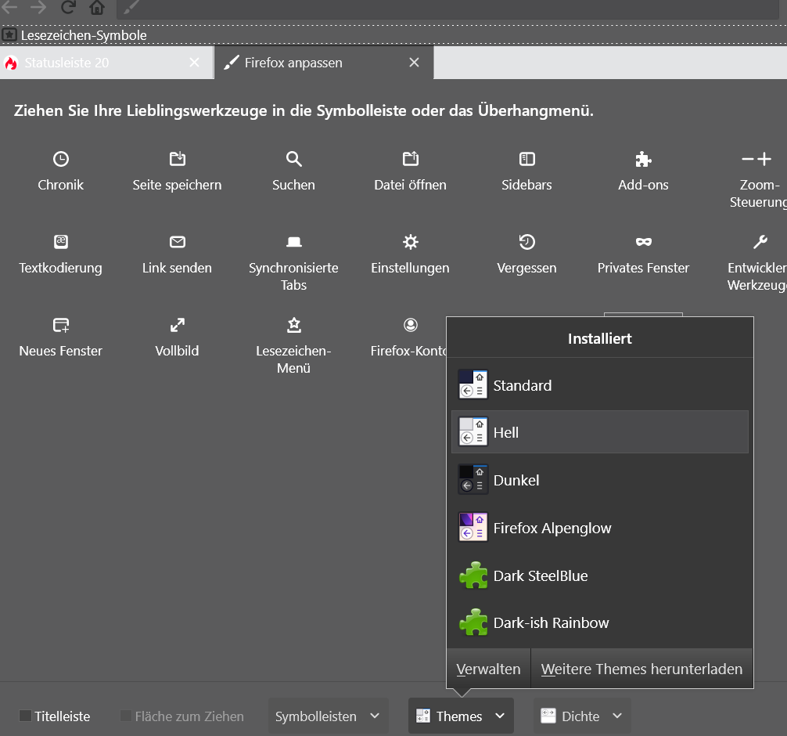Click the Chronik clock icon
This screenshot has height=736, width=787.
pyautogui.click(x=60, y=159)
